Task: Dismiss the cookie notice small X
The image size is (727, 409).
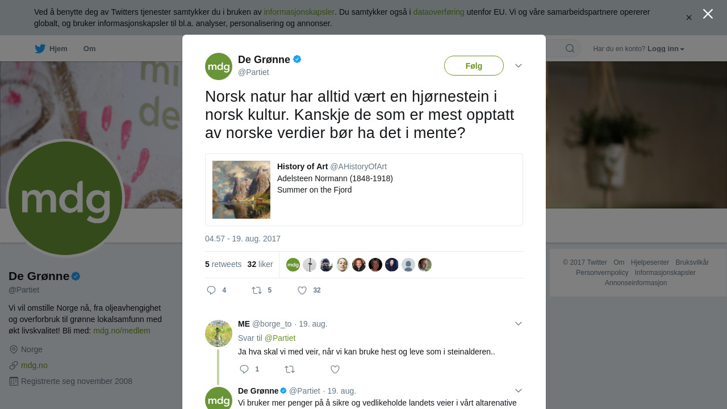Action: coord(689,18)
